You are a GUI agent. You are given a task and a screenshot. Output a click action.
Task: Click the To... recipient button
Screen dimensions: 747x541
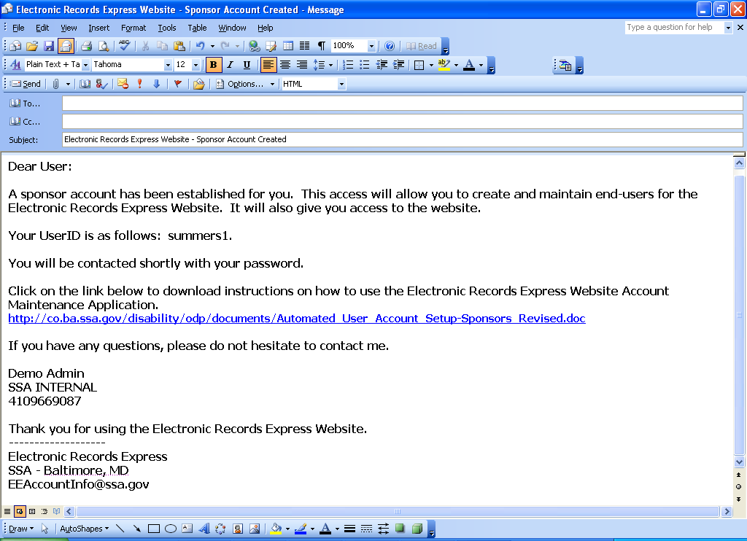point(25,104)
